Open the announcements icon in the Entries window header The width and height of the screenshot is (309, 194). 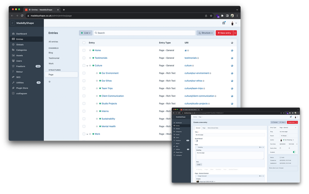[x=224, y=23]
